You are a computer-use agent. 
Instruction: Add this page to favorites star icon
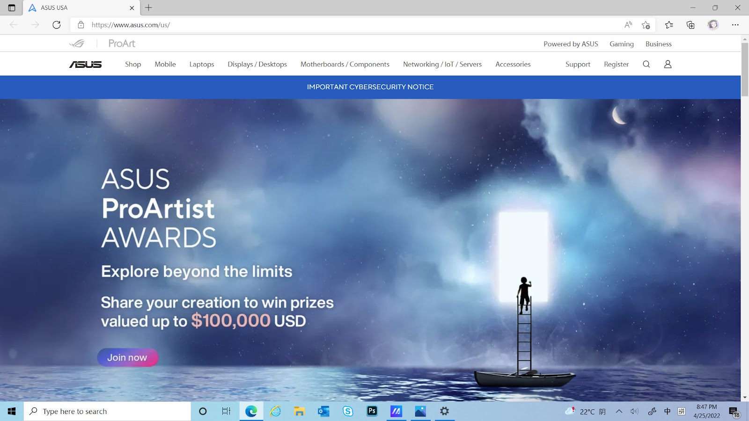tap(646, 25)
